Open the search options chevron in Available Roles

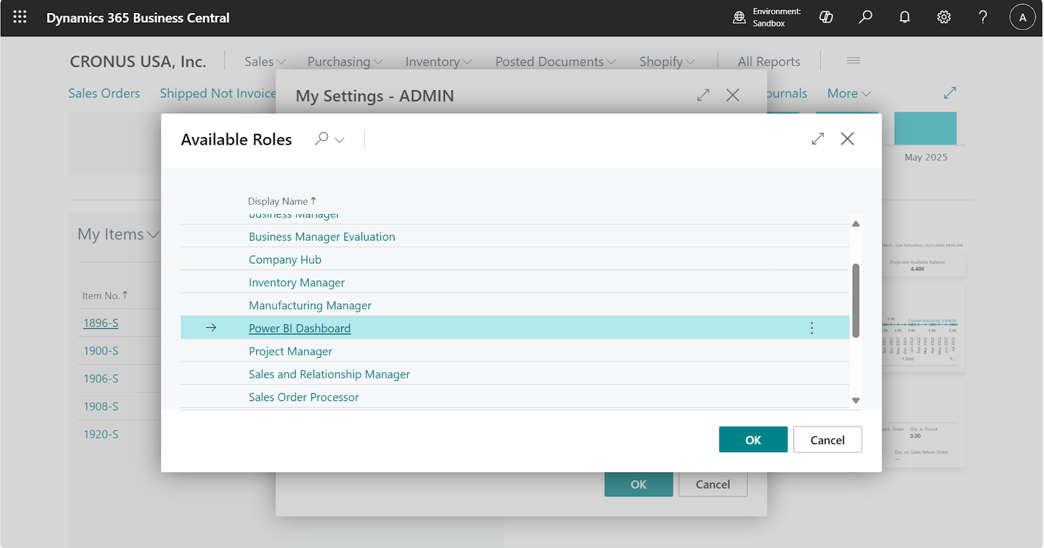point(339,140)
